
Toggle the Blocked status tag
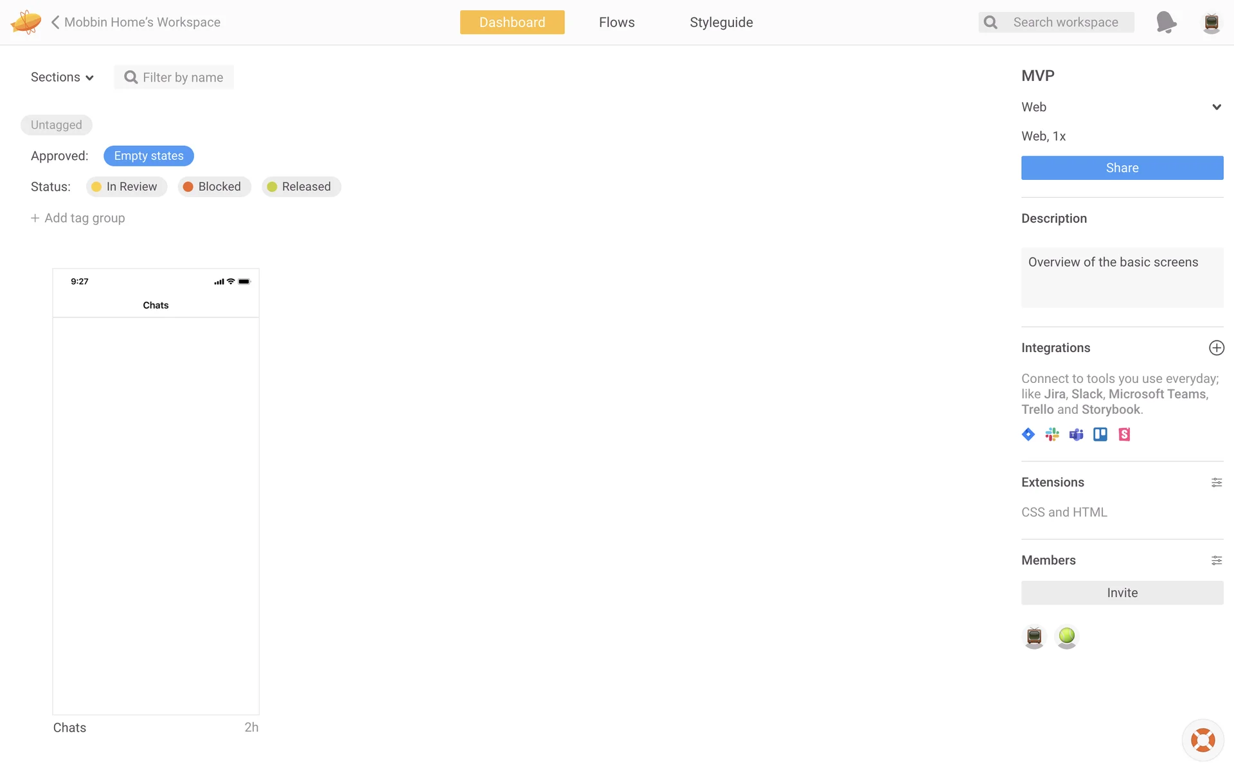[x=214, y=186]
